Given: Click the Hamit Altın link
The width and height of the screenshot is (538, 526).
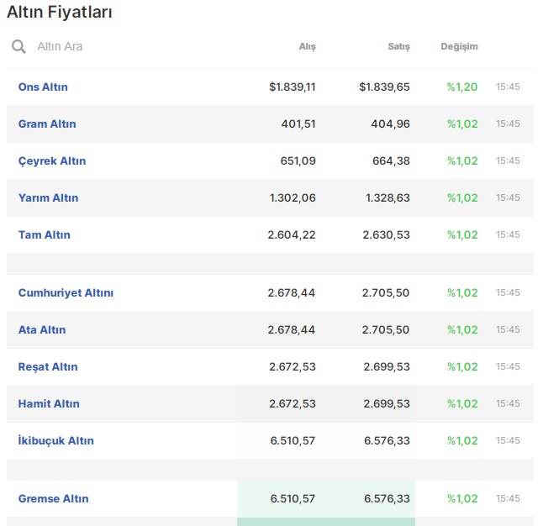Looking at the screenshot, I should [x=49, y=403].
